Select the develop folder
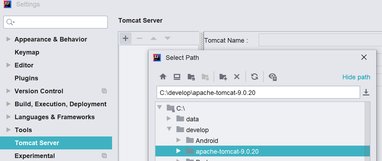The width and height of the screenshot is (382, 161). point(197,130)
